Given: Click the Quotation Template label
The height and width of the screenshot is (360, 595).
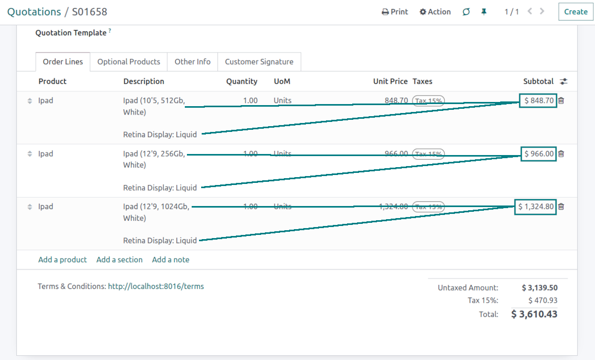Looking at the screenshot, I should point(71,33).
